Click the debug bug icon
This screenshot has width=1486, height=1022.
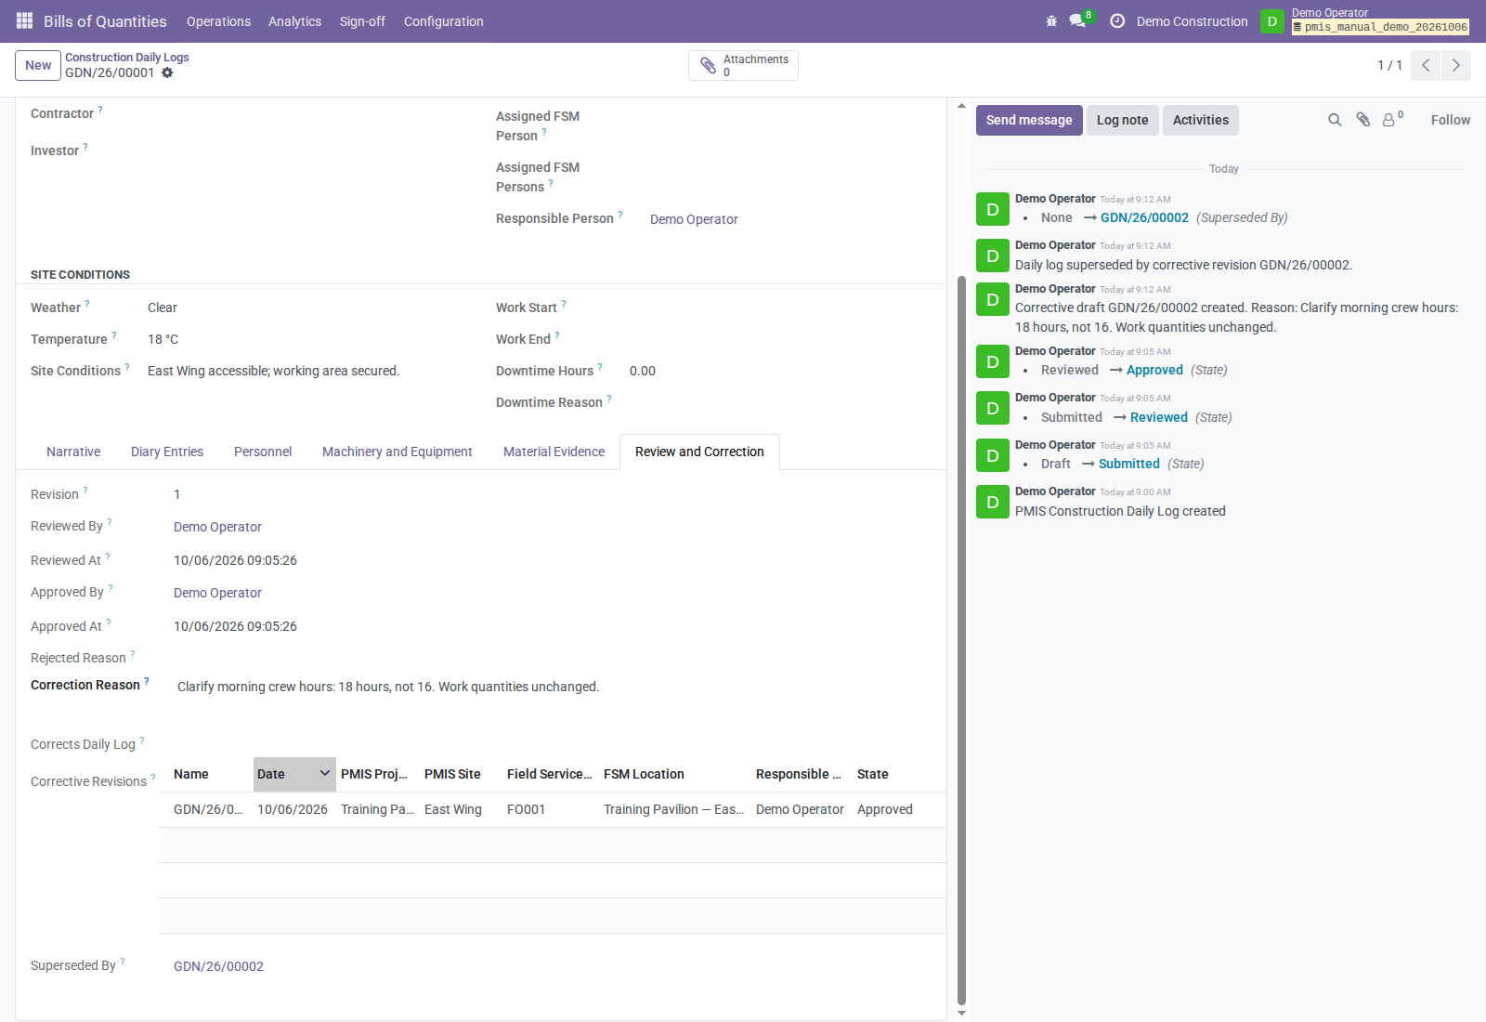(x=1051, y=20)
